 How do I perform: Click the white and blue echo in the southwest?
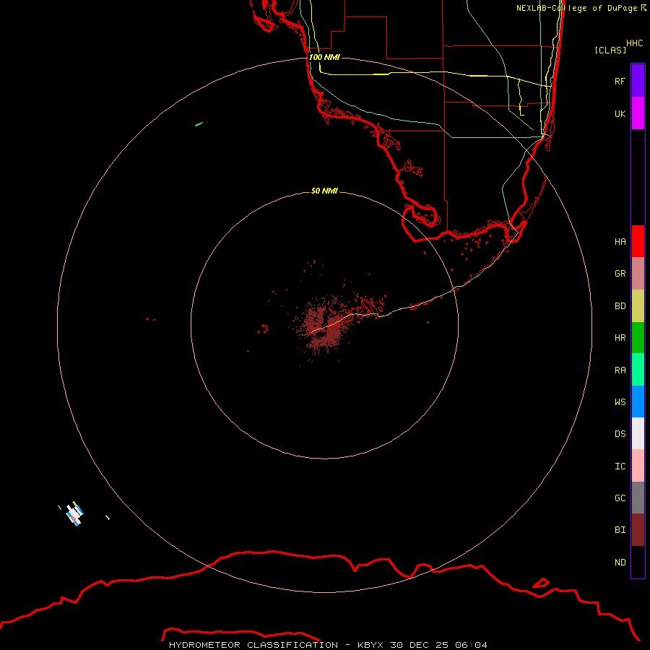(x=74, y=513)
